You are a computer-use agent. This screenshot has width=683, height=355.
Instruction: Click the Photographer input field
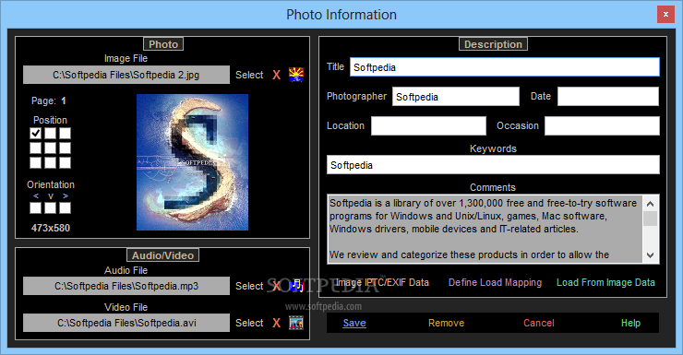[456, 97]
